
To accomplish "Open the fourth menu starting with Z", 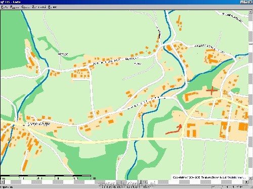I will point(39,7).
